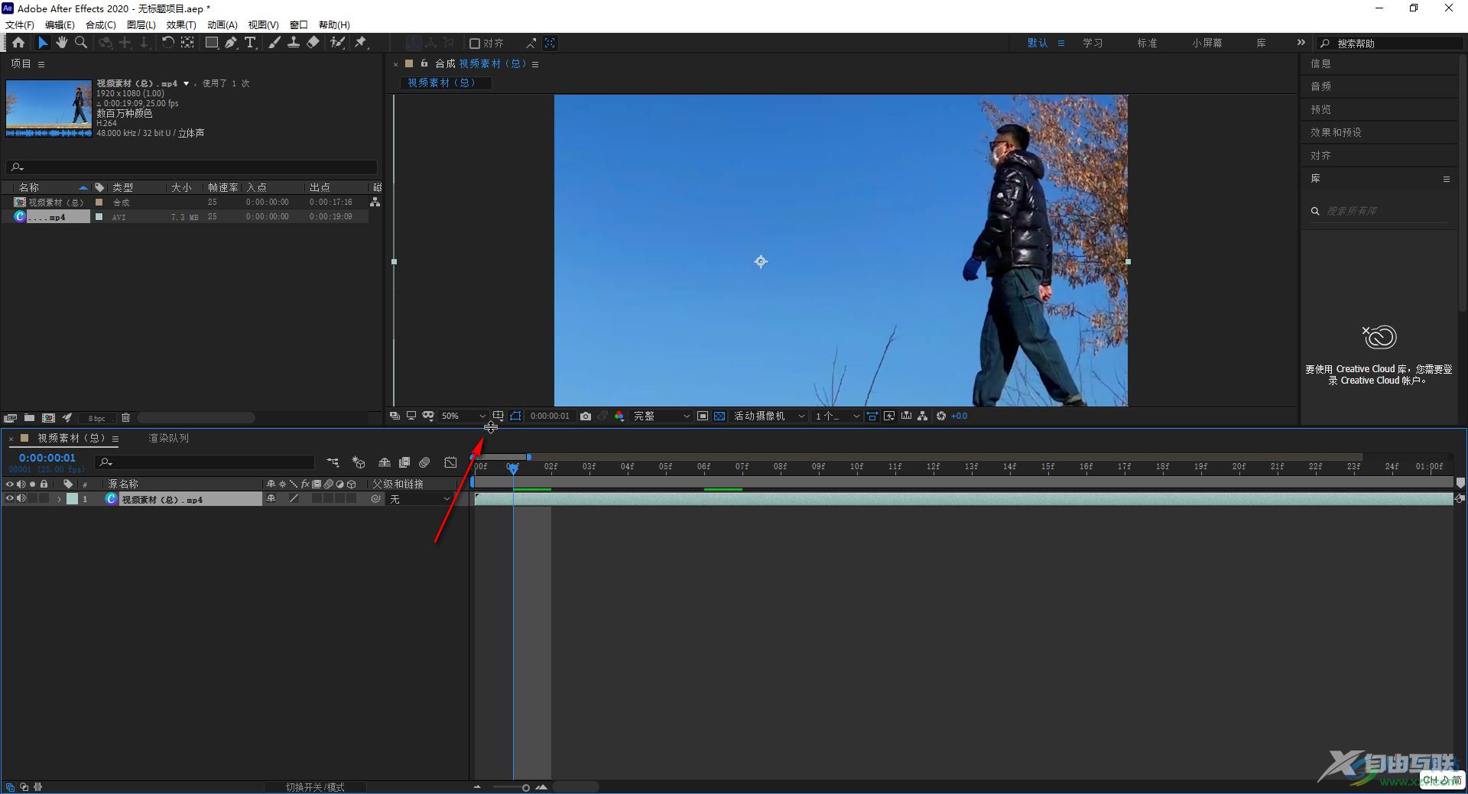The image size is (1468, 794).
Task: Hide video of layer 视频素材（总）.mp4
Action: click(x=9, y=499)
